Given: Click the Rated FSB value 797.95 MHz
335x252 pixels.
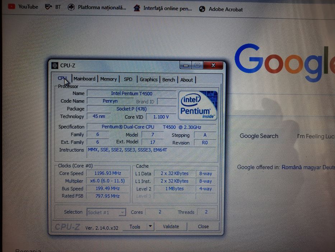Looking at the screenshot, I should click(107, 196).
